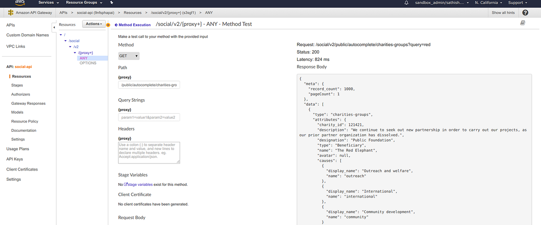
Task: Open the documentation book icon
Action: [x=523, y=23]
